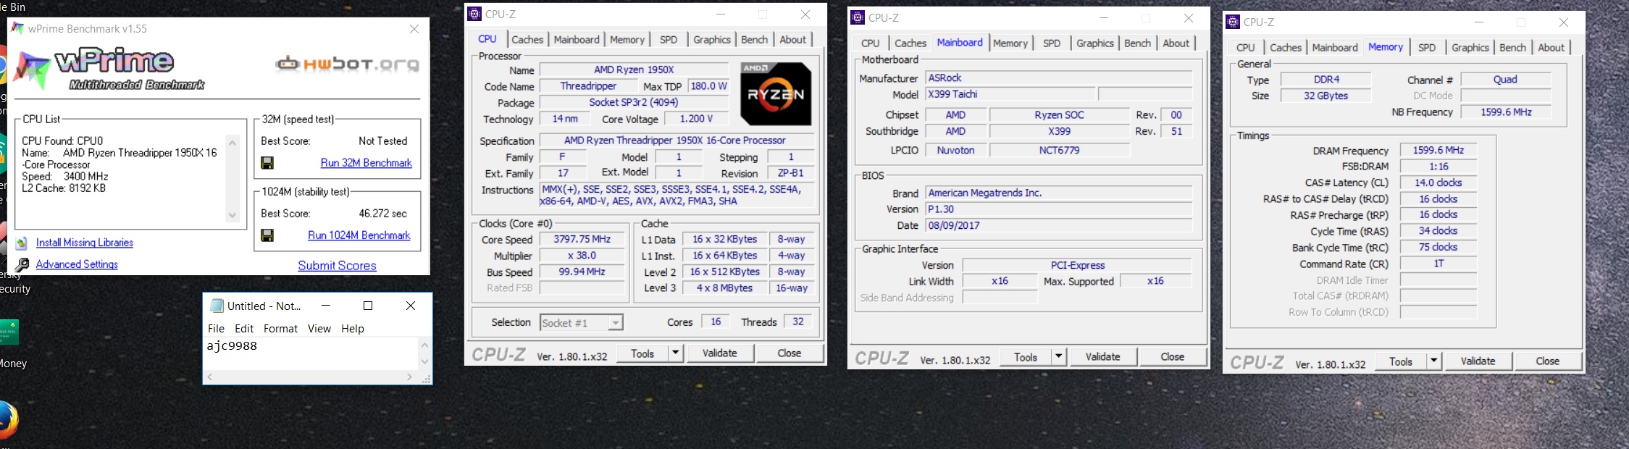The height and width of the screenshot is (449, 1629).
Task: Click the HWBOT.org logo in wPrime
Action: [x=348, y=64]
